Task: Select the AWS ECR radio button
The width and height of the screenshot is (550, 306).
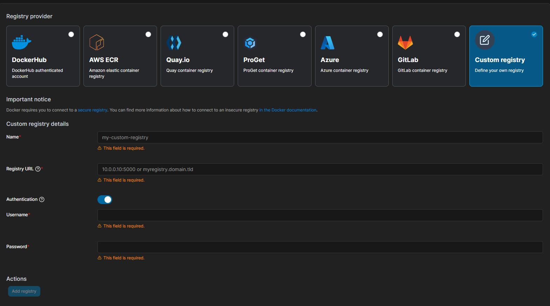Action: [148, 34]
